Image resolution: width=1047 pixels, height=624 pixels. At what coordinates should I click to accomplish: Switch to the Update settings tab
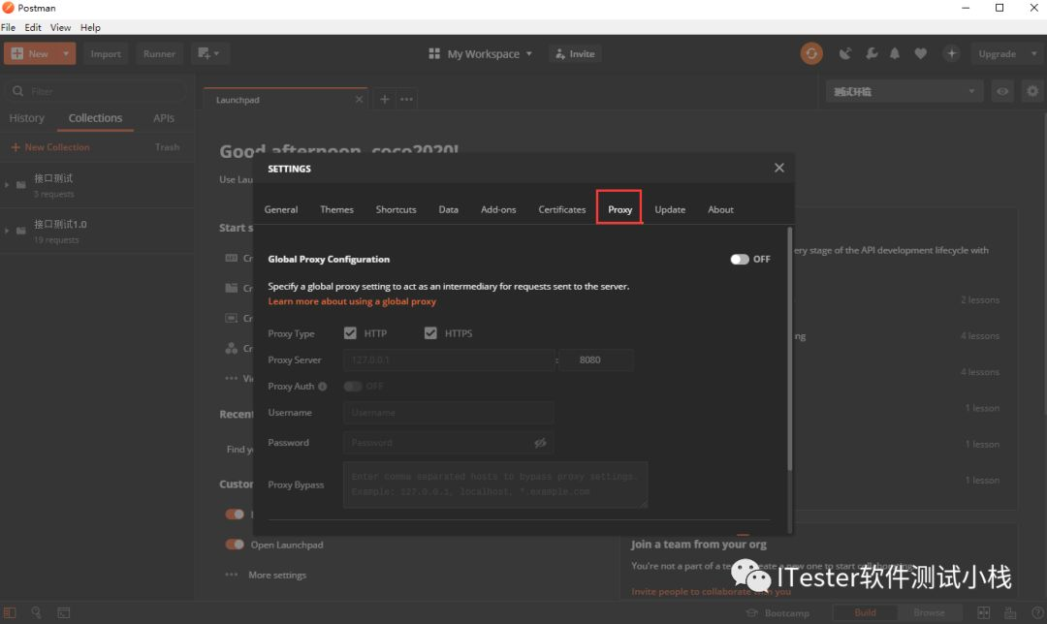(x=670, y=209)
